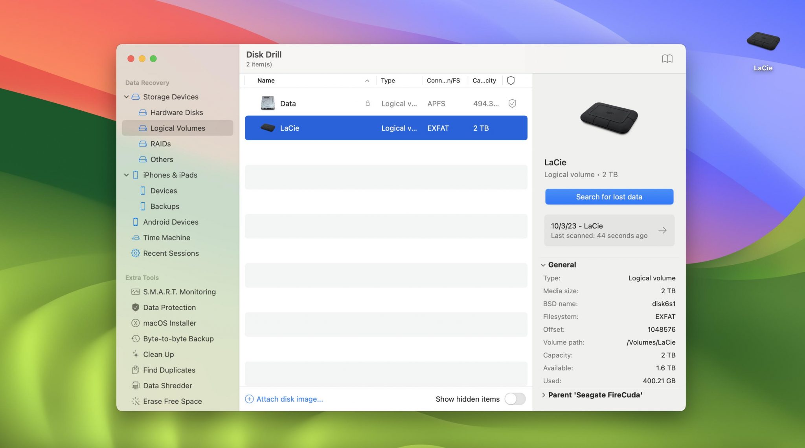The height and width of the screenshot is (448, 805).
Task: Click the Others drive icon
Action: click(x=143, y=159)
